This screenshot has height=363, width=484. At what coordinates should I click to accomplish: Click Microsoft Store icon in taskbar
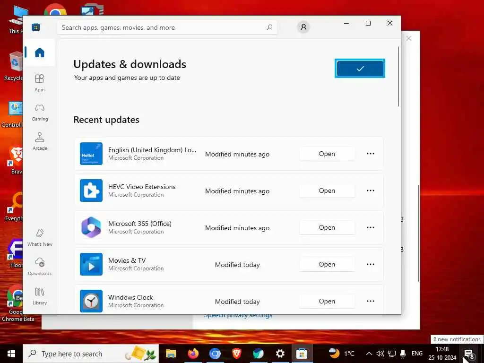[x=302, y=354]
